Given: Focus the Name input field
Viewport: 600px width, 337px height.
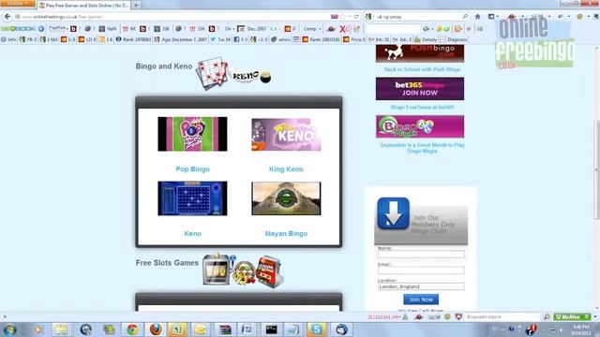Looking at the screenshot, I should [421, 254].
